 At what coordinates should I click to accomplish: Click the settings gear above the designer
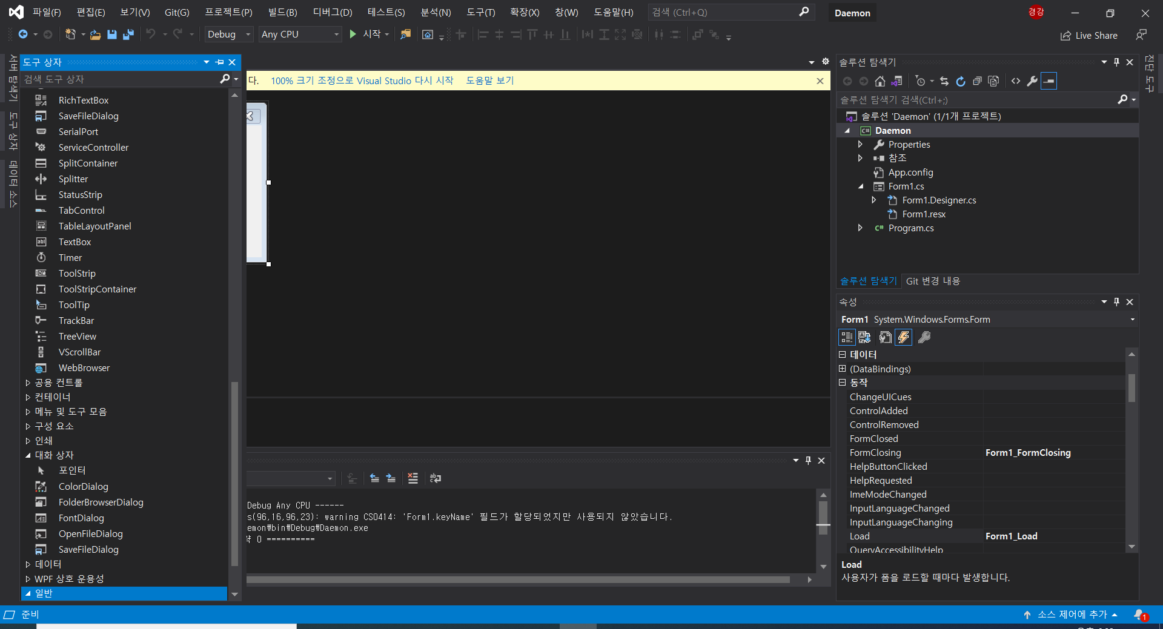click(x=825, y=62)
